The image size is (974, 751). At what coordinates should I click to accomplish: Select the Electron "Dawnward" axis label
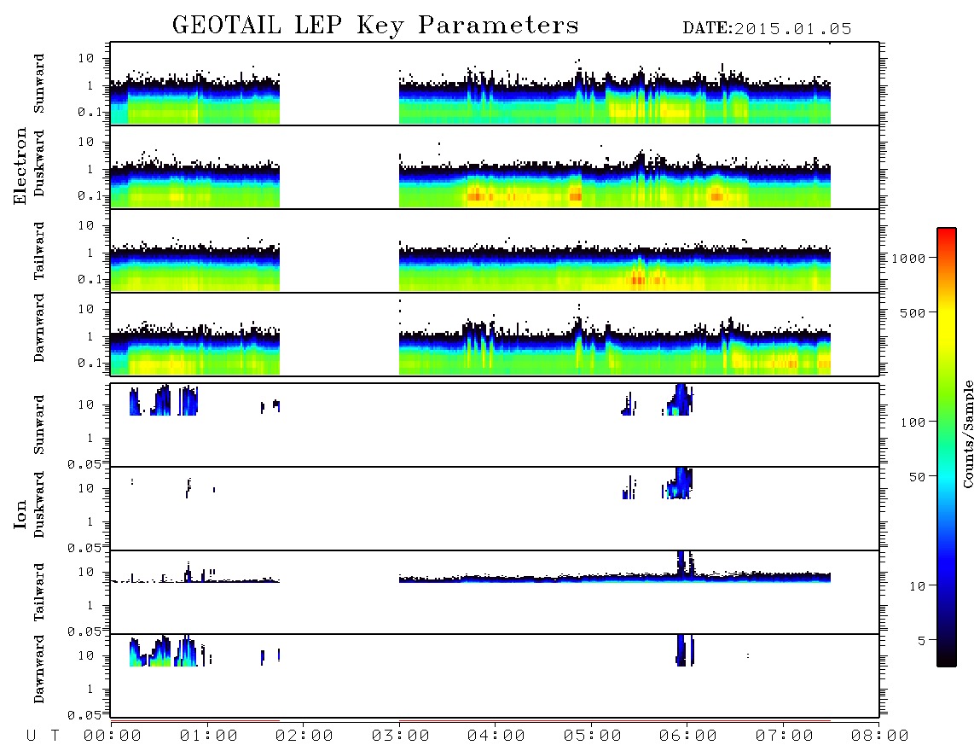click(x=39, y=328)
